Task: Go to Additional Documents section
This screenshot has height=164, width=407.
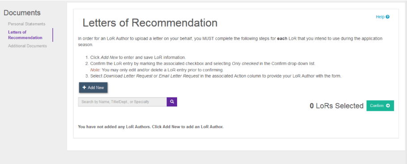Action: coord(27,46)
